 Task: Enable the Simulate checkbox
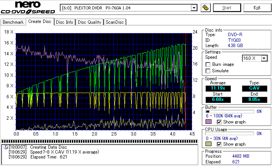[x=208, y=71]
